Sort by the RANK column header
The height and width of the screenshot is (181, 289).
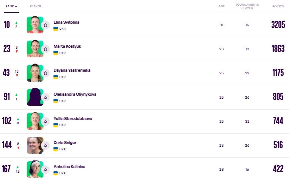(10, 6)
